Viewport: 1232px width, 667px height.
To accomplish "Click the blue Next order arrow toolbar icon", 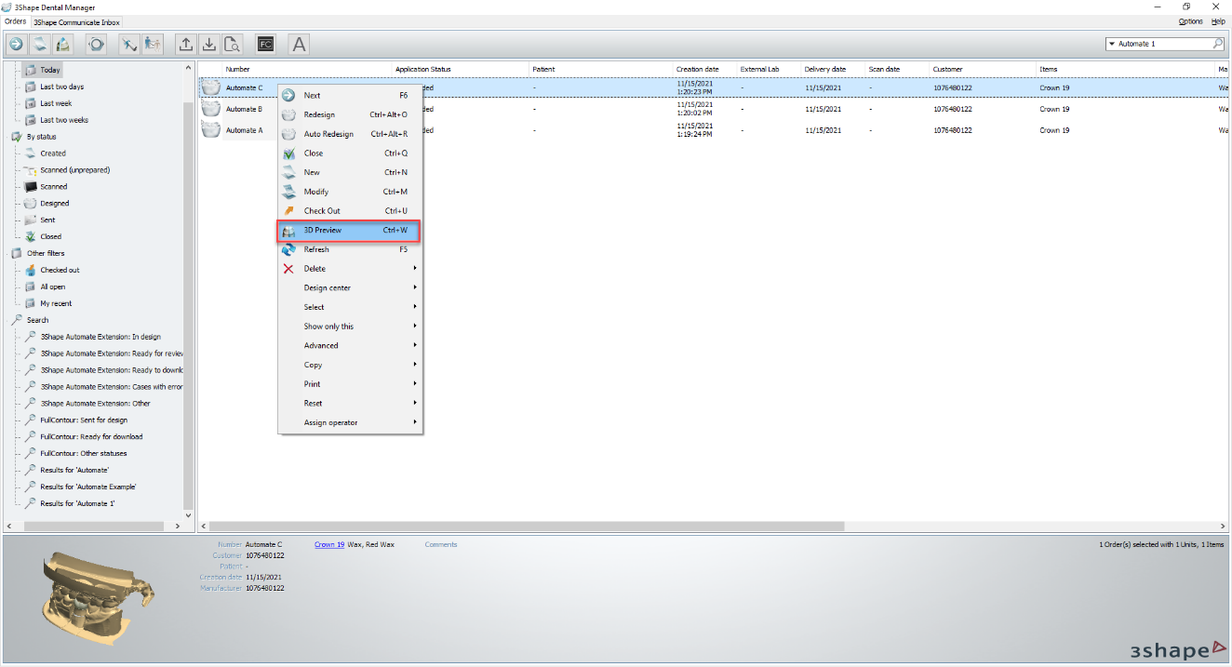I will tap(15, 44).
